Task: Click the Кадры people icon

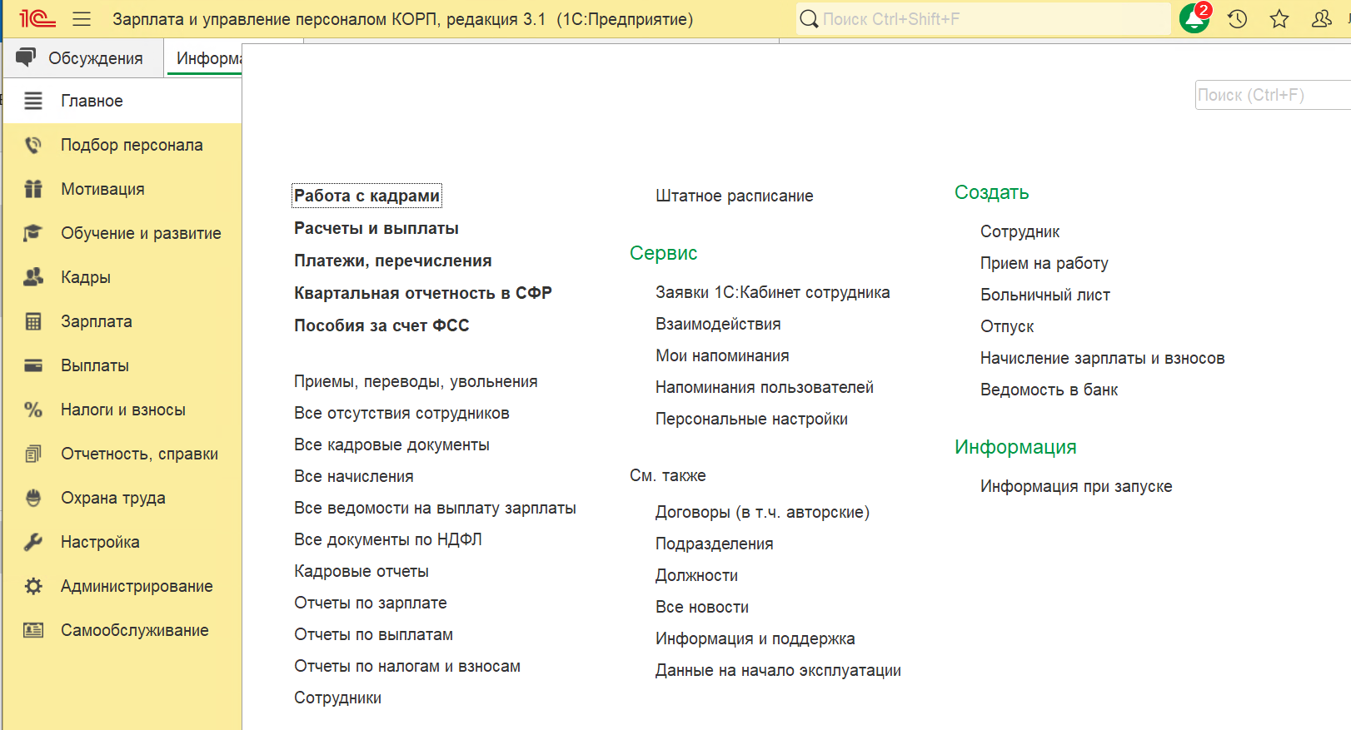Action: (x=33, y=277)
